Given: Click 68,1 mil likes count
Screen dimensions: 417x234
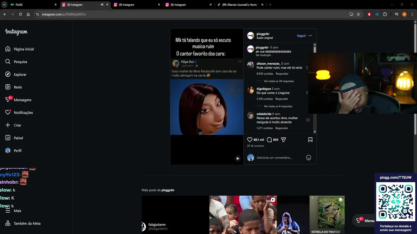Looking at the screenshot, I should [259, 140].
